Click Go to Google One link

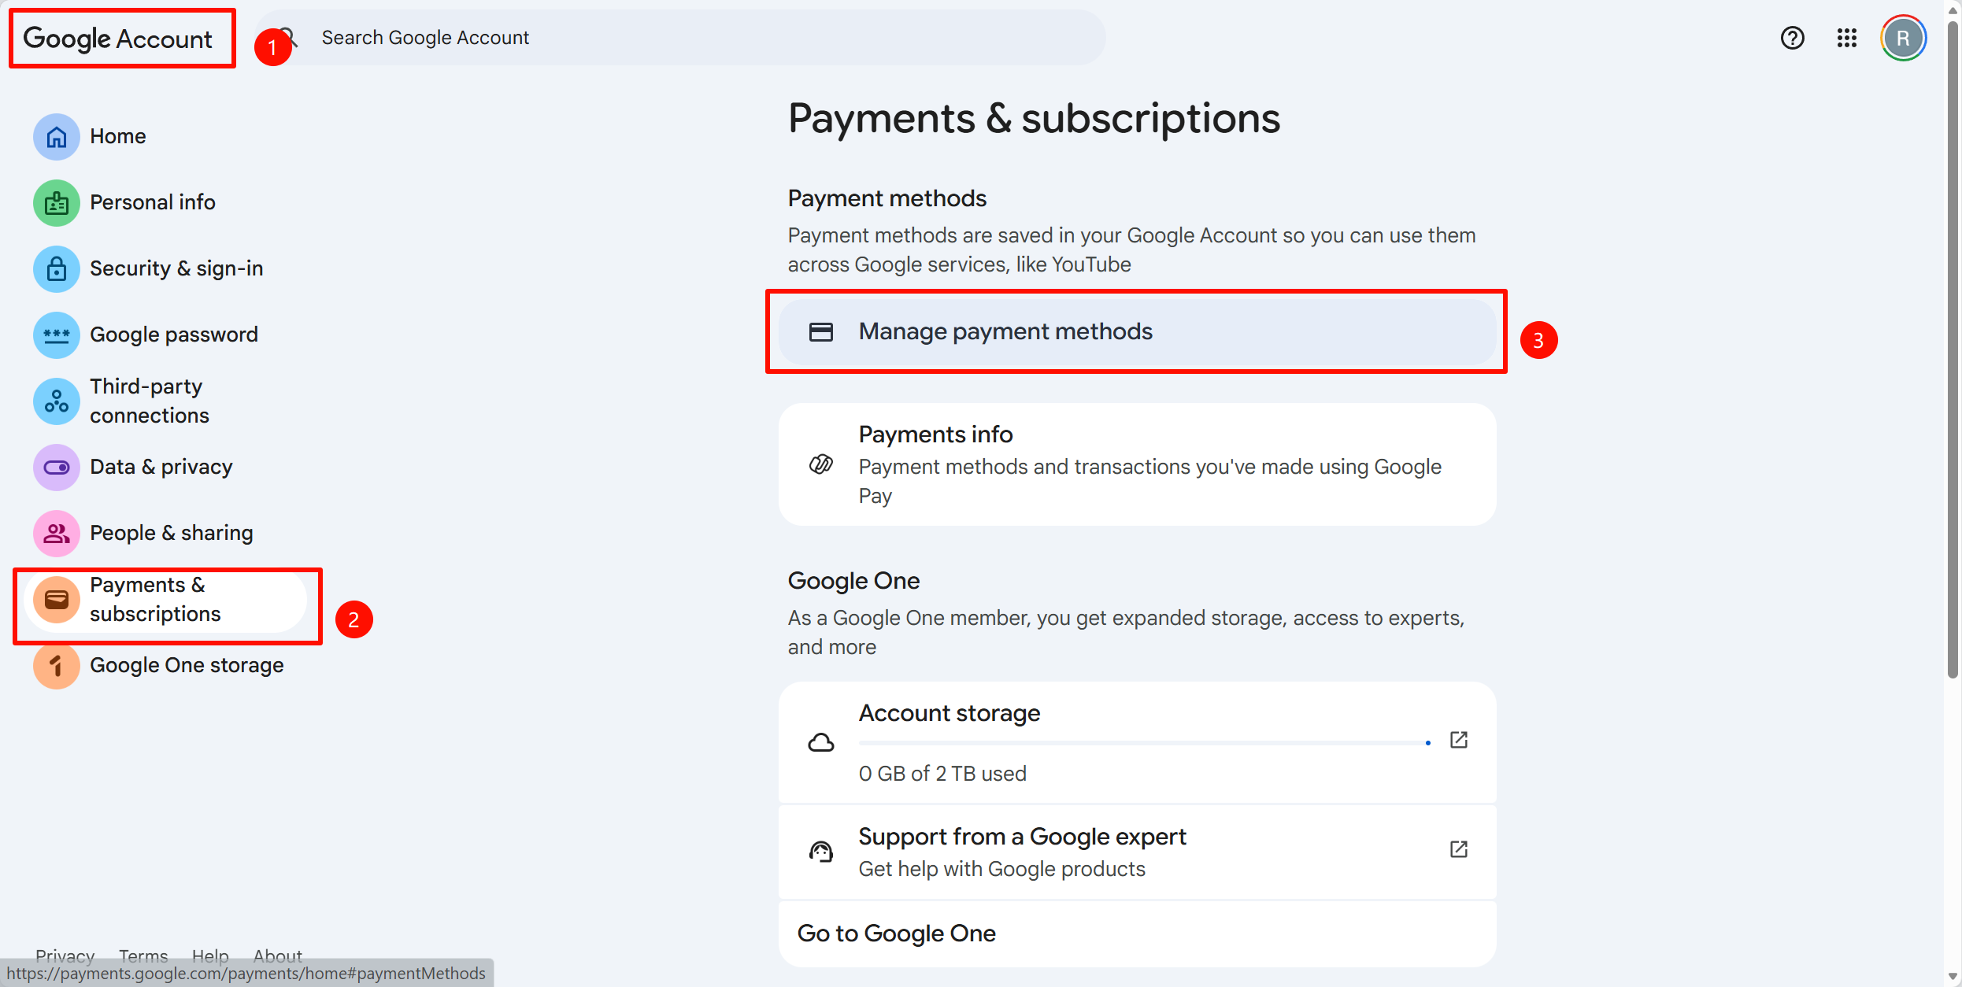click(x=896, y=933)
